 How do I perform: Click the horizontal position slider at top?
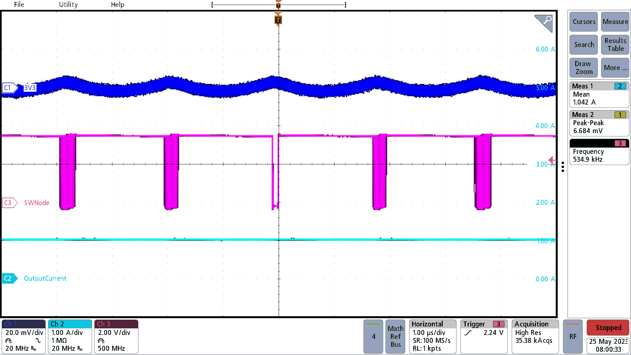pyautogui.click(x=278, y=4)
